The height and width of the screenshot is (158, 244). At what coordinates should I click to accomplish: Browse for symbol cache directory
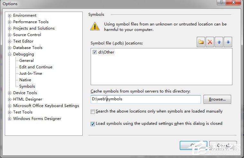click(x=217, y=99)
